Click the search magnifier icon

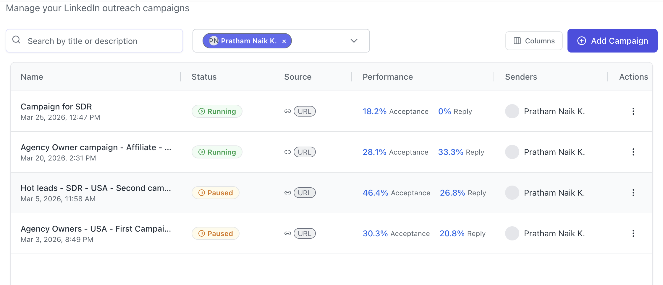17,40
